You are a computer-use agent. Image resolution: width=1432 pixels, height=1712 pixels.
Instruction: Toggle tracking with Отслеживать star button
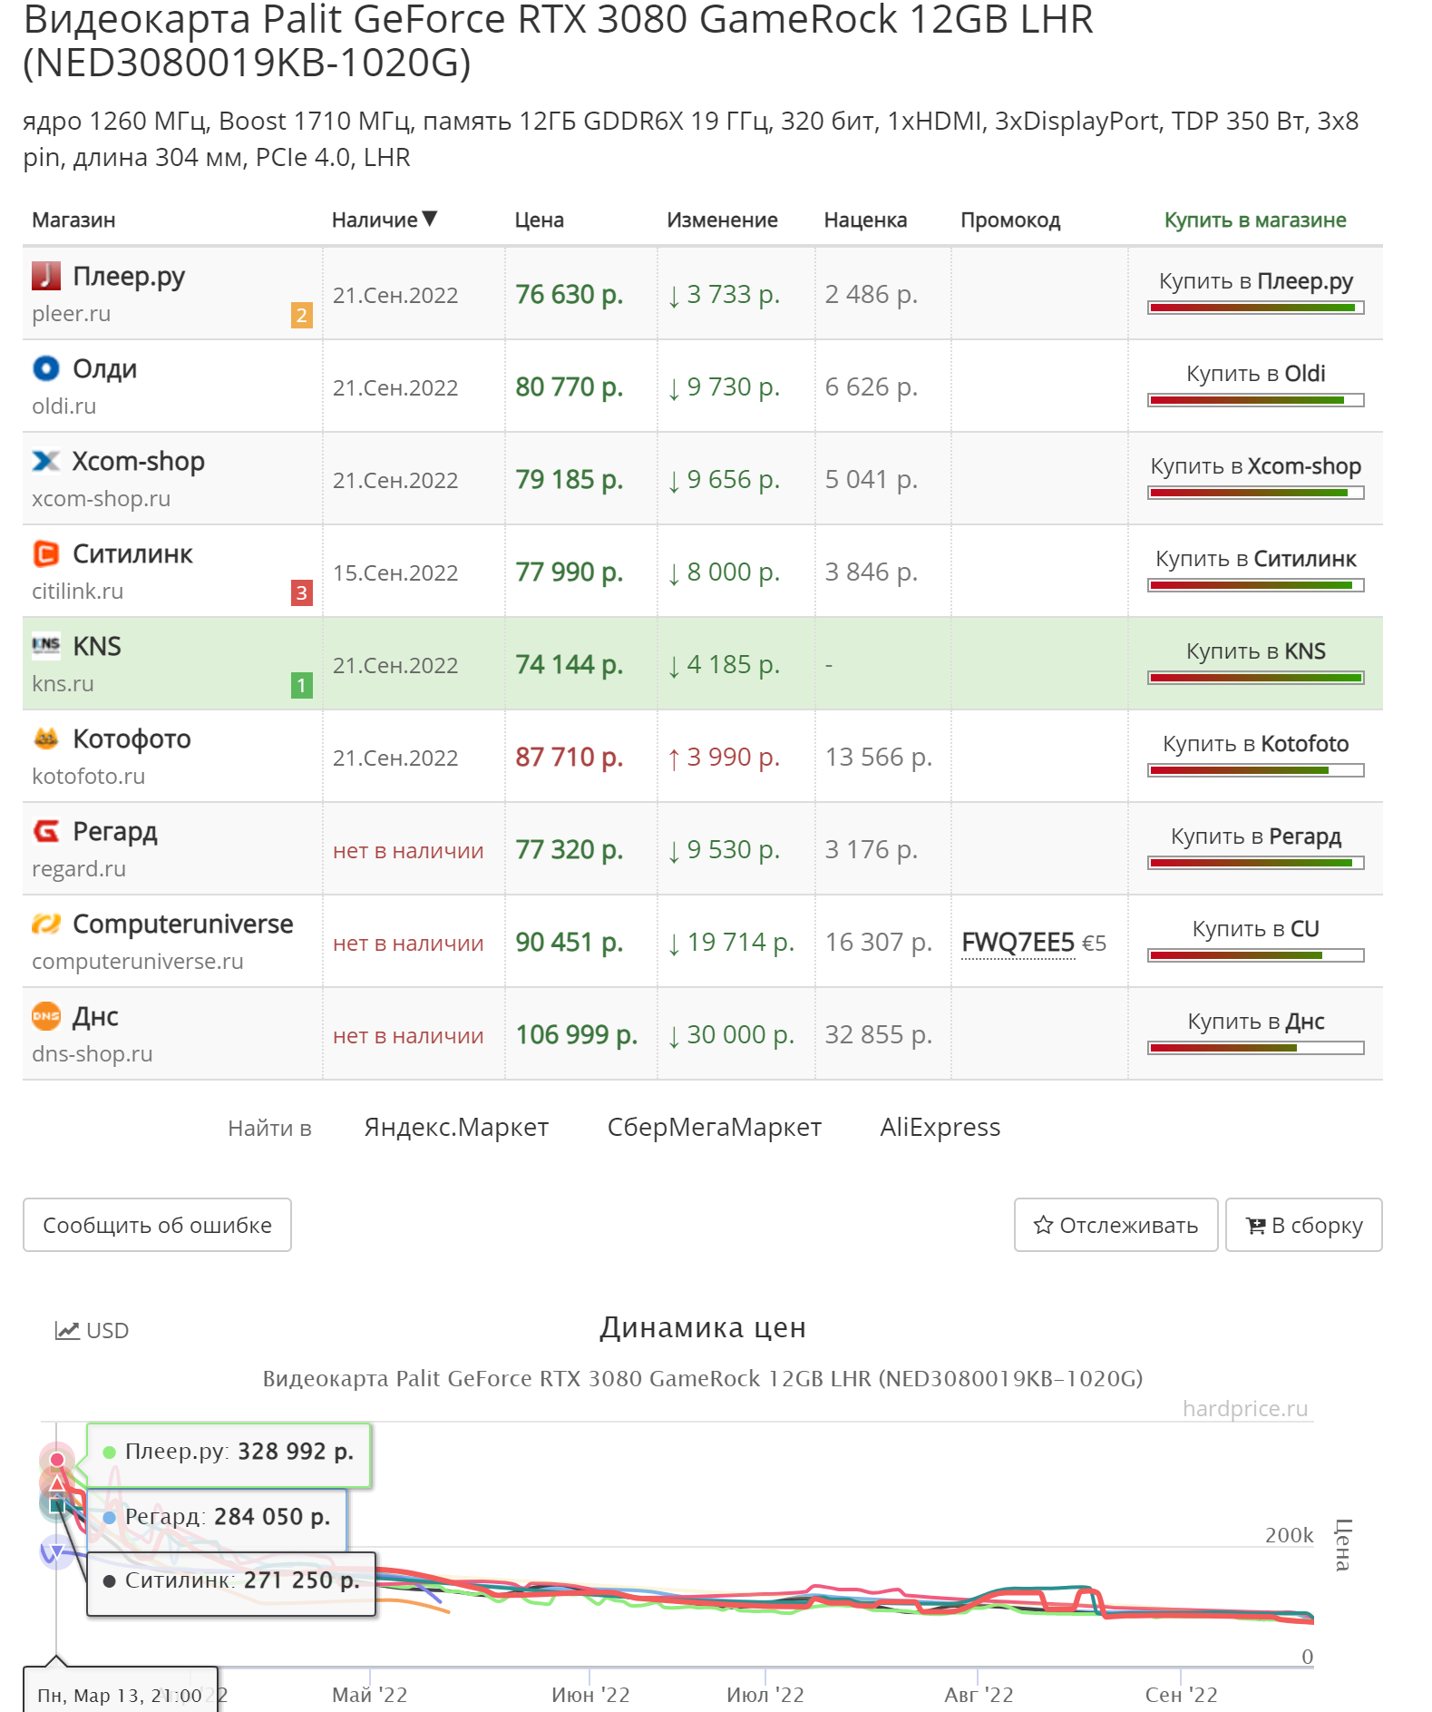point(1115,1226)
